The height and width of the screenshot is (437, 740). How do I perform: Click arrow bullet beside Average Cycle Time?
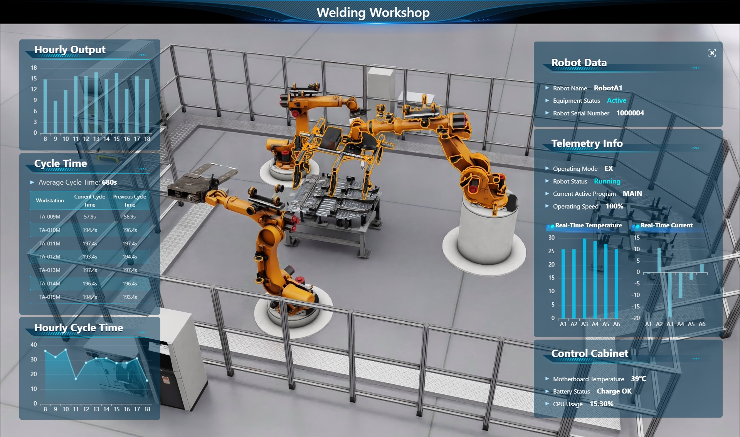tap(32, 182)
